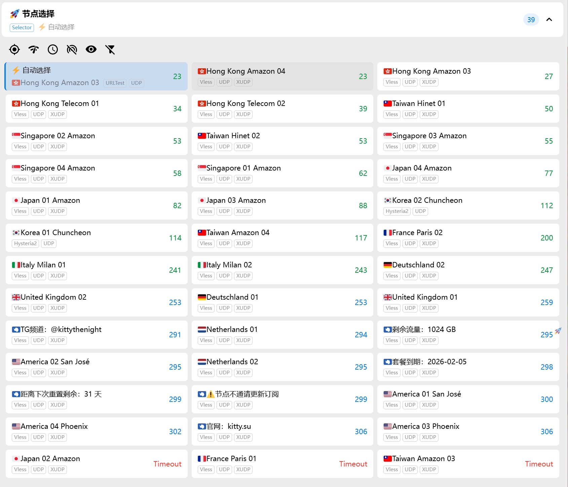Viewport: 568px width, 487px height.
Task: Select the 自动选择 URLTest node card
Action: click(96, 76)
